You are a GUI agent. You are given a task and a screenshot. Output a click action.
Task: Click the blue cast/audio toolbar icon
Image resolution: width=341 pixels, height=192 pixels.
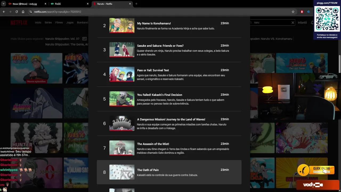308,12
